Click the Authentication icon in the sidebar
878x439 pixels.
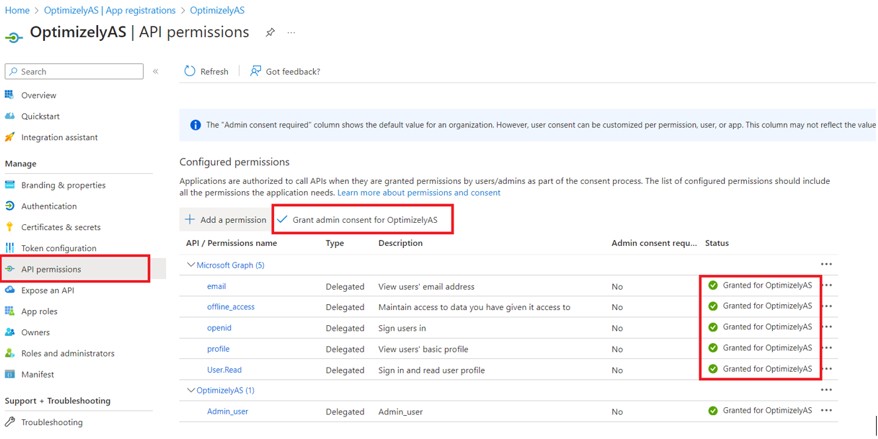tap(10, 206)
